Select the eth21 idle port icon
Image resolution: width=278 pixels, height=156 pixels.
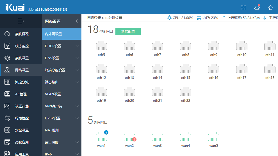coord(158,92)
